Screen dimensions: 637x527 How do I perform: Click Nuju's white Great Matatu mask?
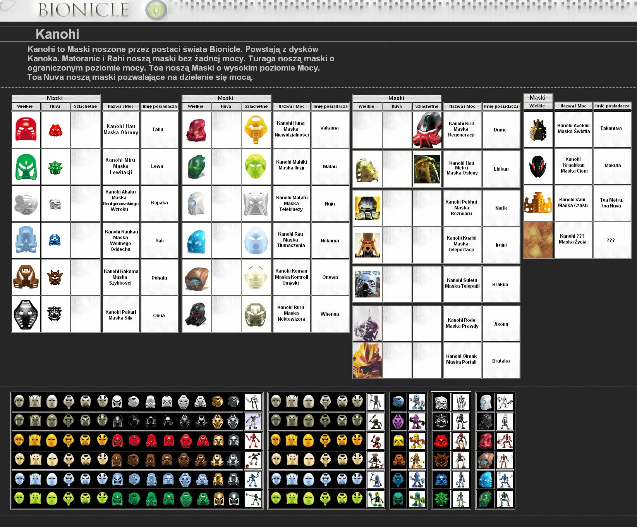197,204
